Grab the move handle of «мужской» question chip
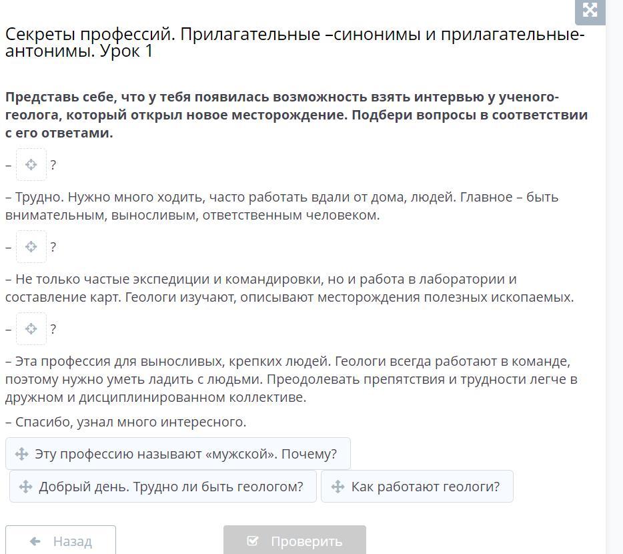623x554 pixels. [21, 454]
